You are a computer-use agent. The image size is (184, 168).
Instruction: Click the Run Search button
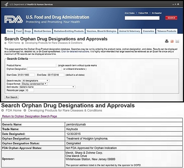[11, 97]
